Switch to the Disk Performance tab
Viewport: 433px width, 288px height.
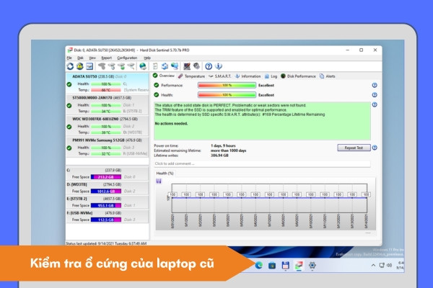(x=298, y=76)
